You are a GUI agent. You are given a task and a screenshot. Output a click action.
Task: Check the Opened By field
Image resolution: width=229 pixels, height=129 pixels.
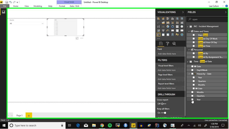(194, 53)
